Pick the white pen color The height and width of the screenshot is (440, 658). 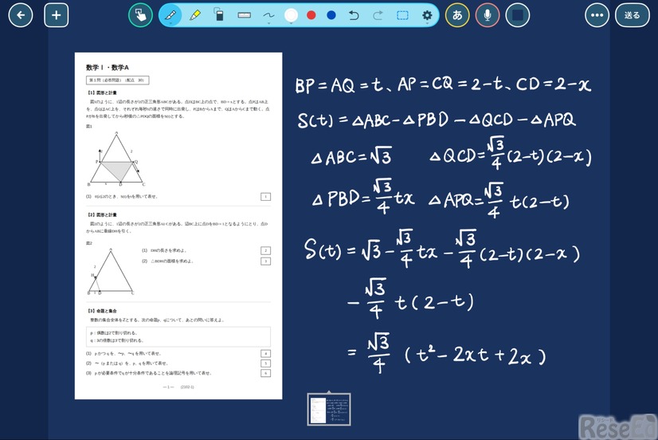291,15
